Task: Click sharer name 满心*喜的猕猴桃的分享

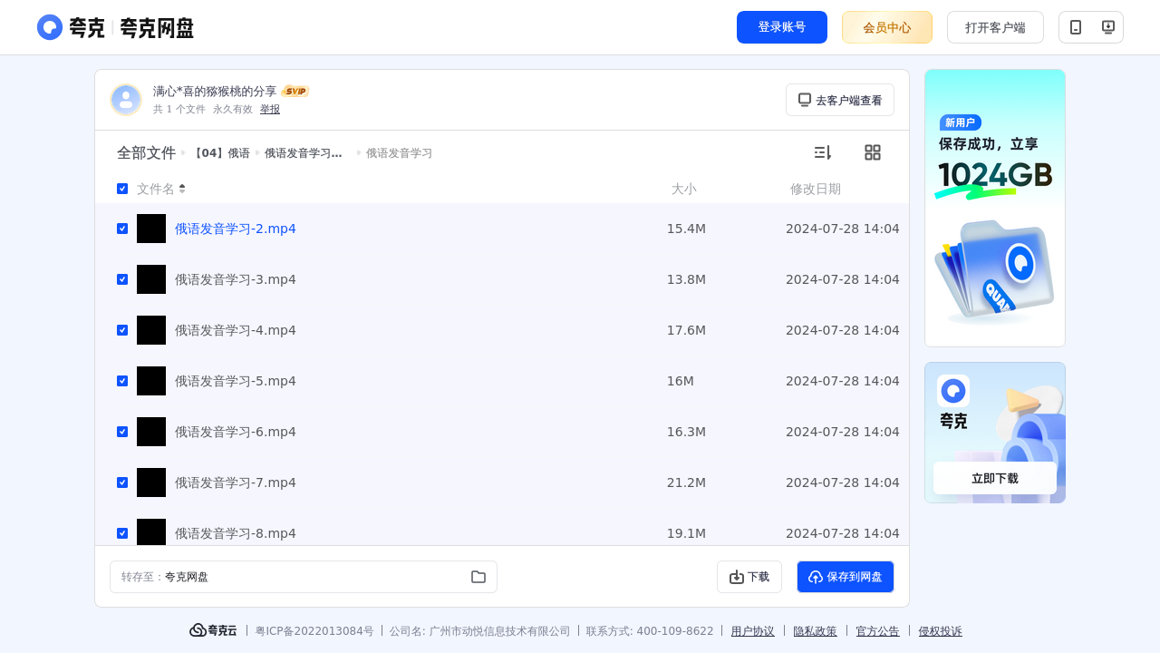Action: coord(215,91)
